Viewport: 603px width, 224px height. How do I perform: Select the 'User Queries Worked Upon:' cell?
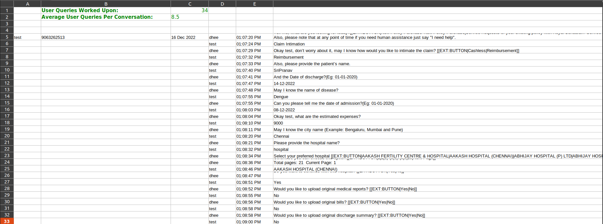[x=106, y=11]
